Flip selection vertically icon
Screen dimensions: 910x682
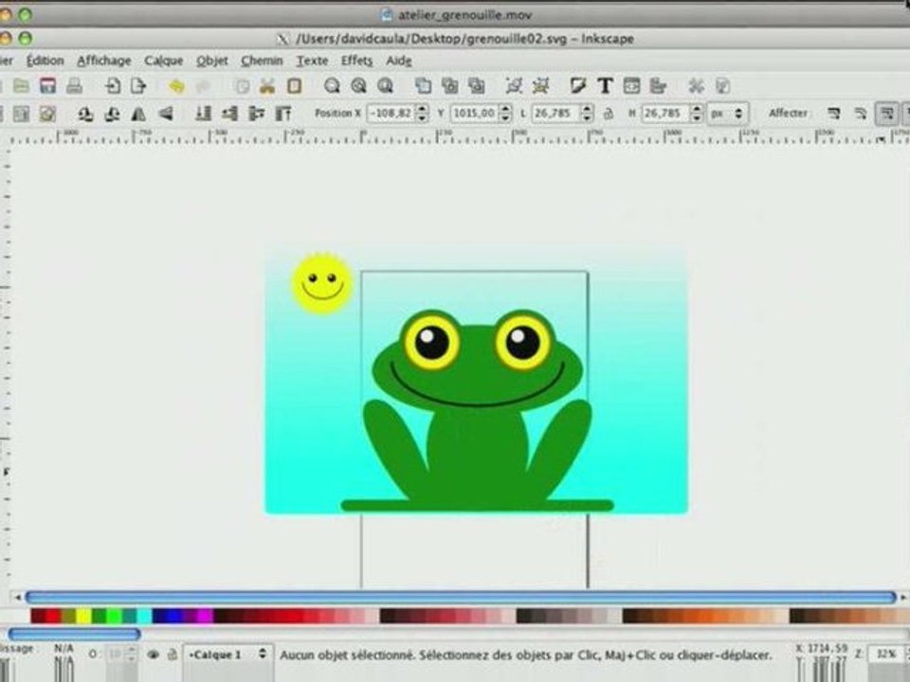[x=165, y=114]
